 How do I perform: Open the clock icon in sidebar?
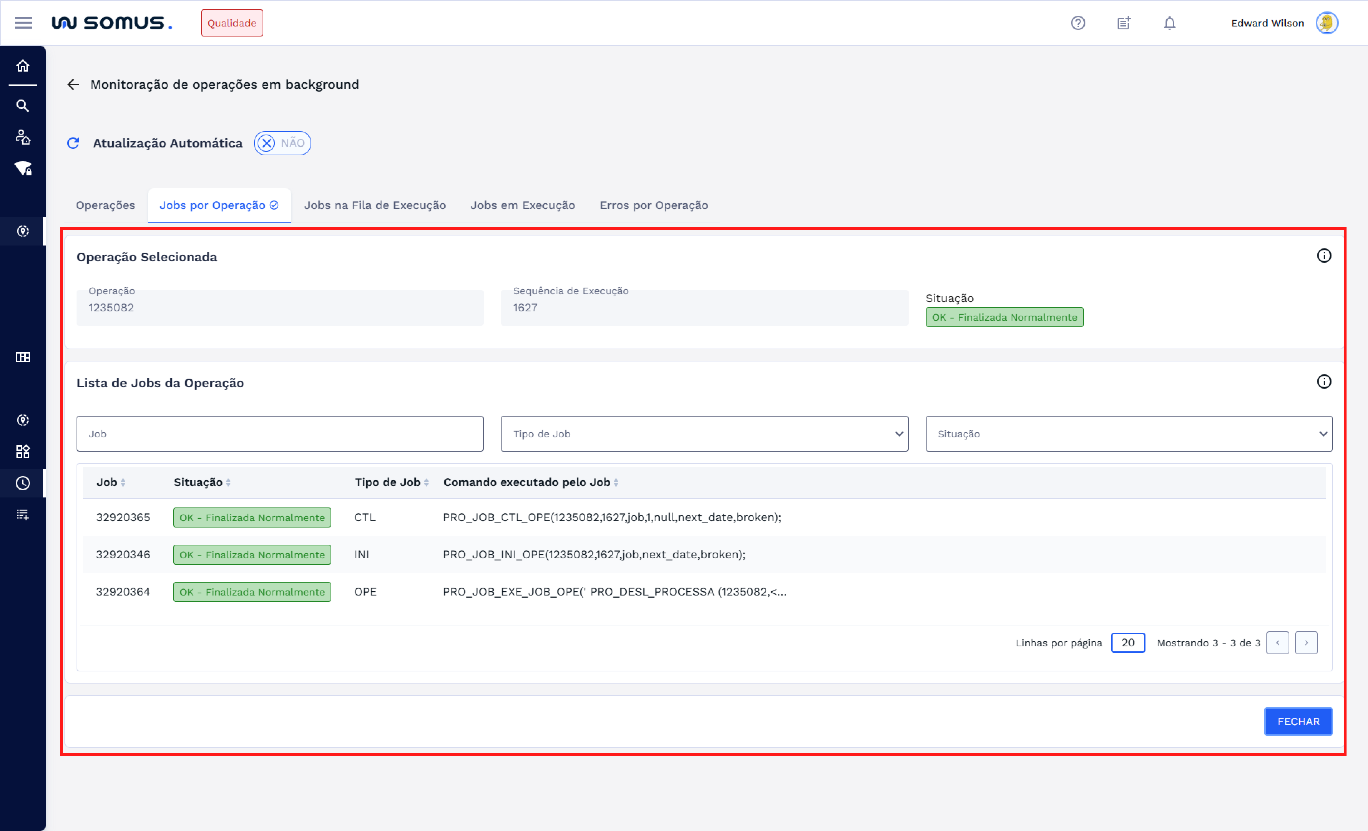(x=23, y=483)
